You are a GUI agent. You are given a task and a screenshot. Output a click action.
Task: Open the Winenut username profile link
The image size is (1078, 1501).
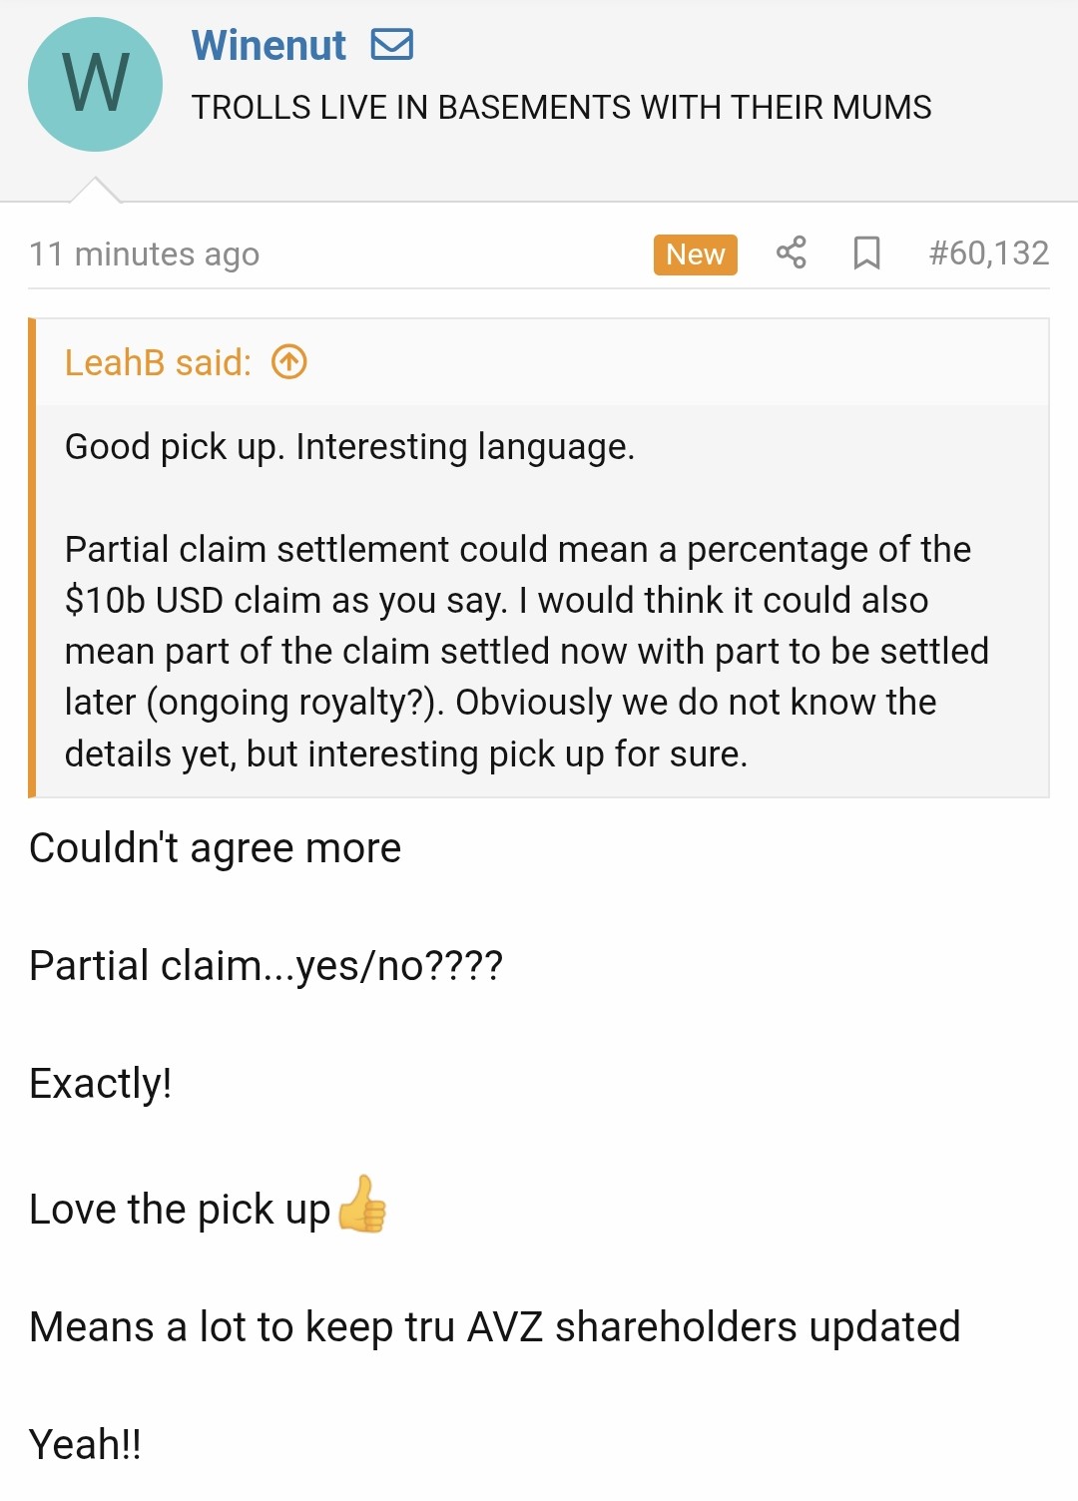[269, 45]
